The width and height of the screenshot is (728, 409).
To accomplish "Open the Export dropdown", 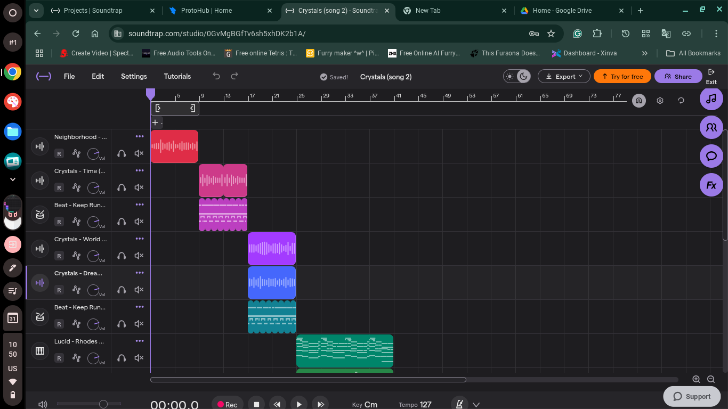I will point(563,76).
